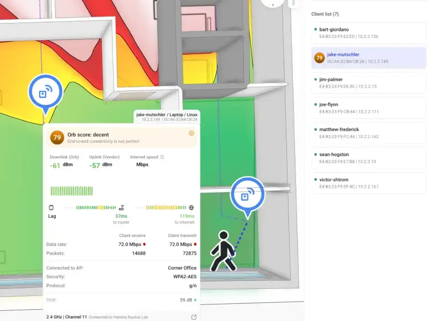Screen dimensions: 429x321
Task: Select sean-hogston in the client list
Action: pyautogui.click(x=368, y=158)
